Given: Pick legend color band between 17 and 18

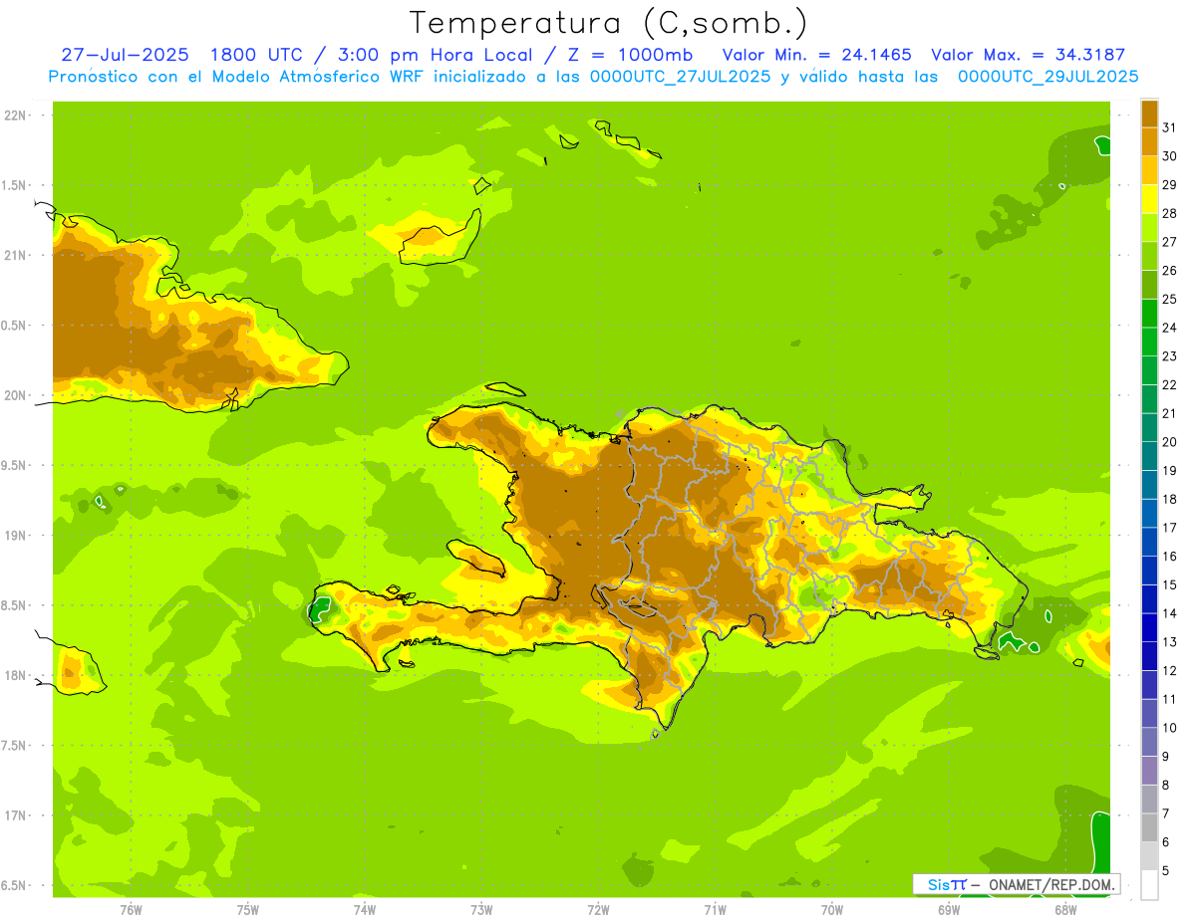Looking at the screenshot, I should point(1149,513).
